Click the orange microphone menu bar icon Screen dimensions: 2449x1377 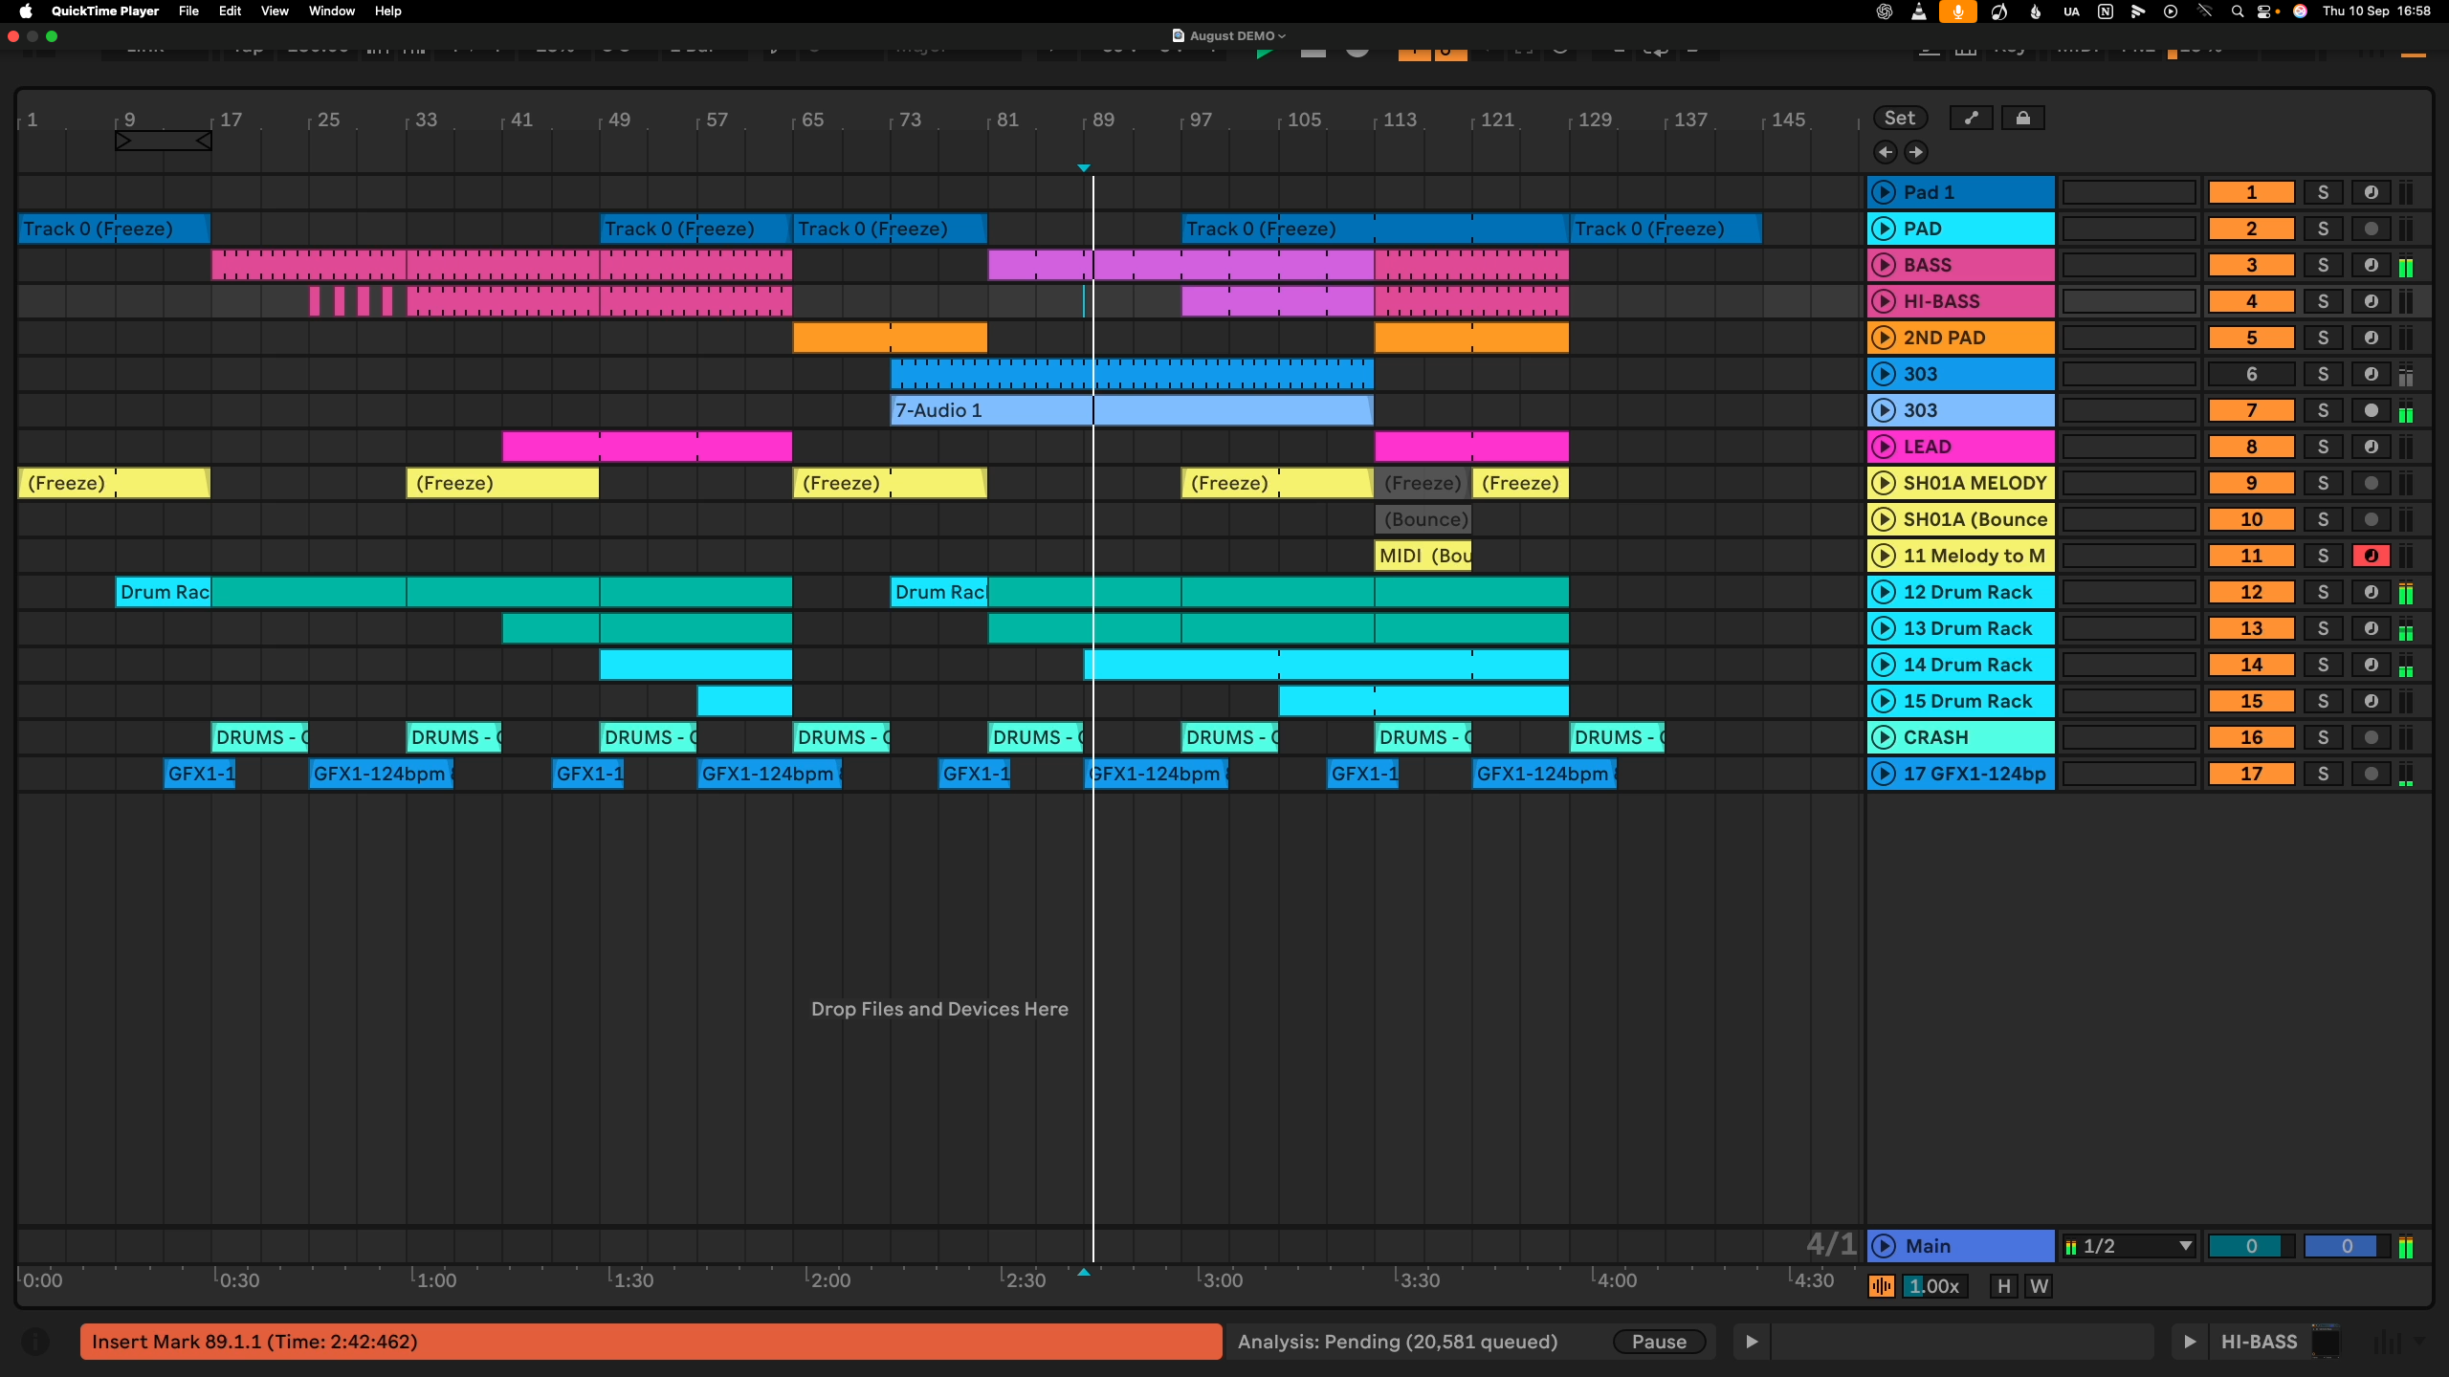(x=1957, y=11)
